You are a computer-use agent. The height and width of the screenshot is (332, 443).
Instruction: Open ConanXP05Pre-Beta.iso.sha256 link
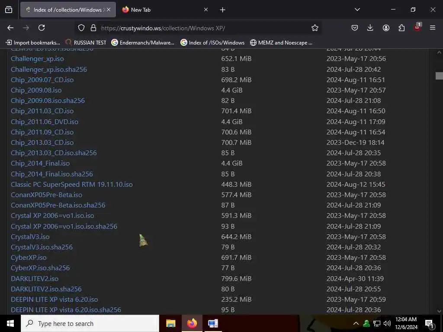tap(58, 205)
